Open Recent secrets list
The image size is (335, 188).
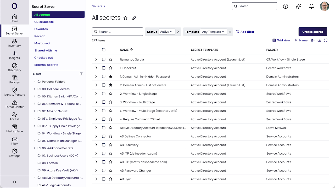tap(40, 36)
